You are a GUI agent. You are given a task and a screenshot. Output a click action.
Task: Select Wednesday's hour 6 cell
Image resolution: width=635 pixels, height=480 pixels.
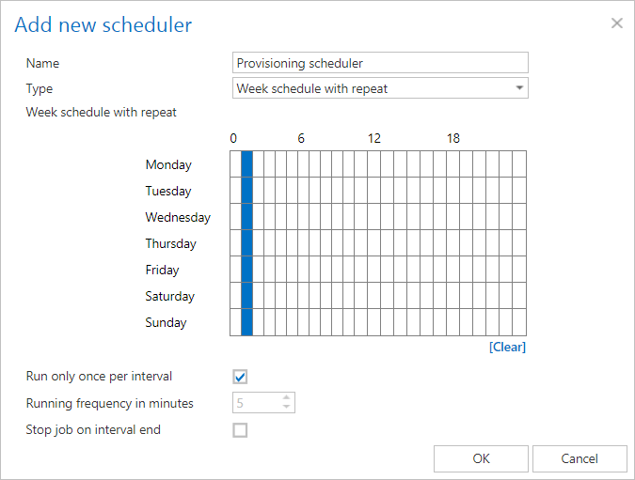coord(303,216)
